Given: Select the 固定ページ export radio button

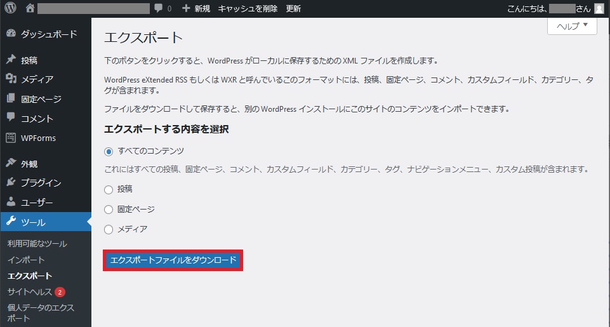Looking at the screenshot, I should [109, 210].
